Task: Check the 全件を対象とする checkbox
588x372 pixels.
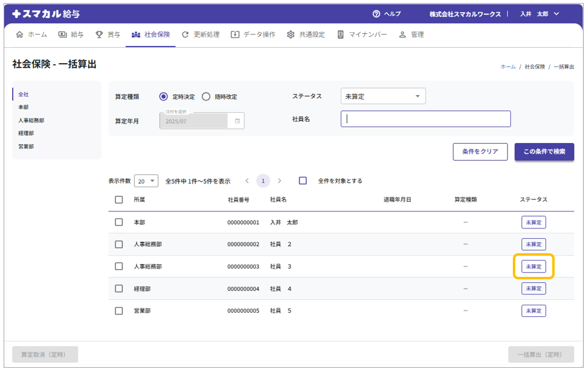Action: point(303,181)
